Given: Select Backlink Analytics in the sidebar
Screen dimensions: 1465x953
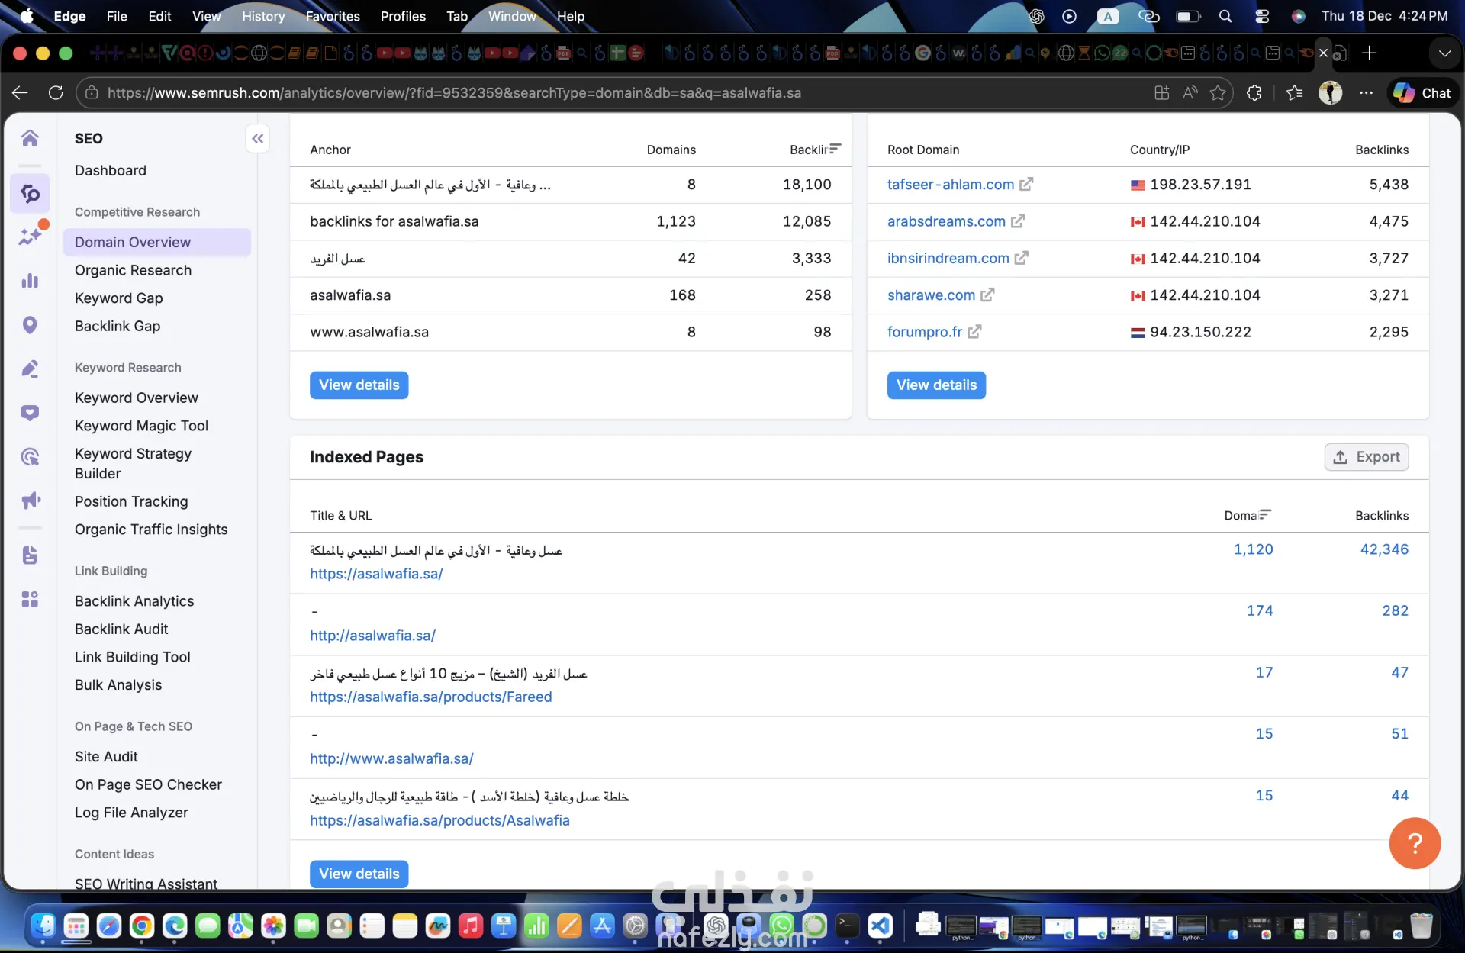Looking at the screenshot, I should [134, 601].
